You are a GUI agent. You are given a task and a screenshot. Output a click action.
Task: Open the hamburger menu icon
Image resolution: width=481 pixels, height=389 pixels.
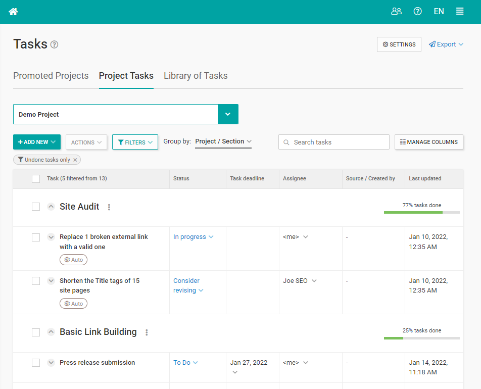point(460,11)
